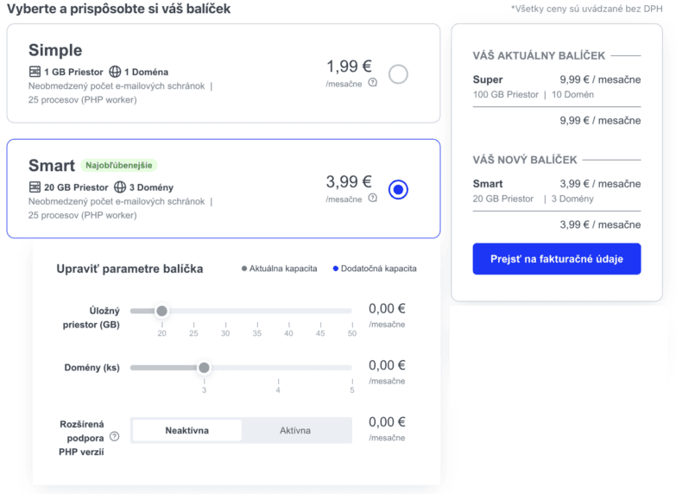Screen dimensions: 676x494
Task: Click the grey Aktuálna kapacita legend dot
Action: click(x=244, y=269)
